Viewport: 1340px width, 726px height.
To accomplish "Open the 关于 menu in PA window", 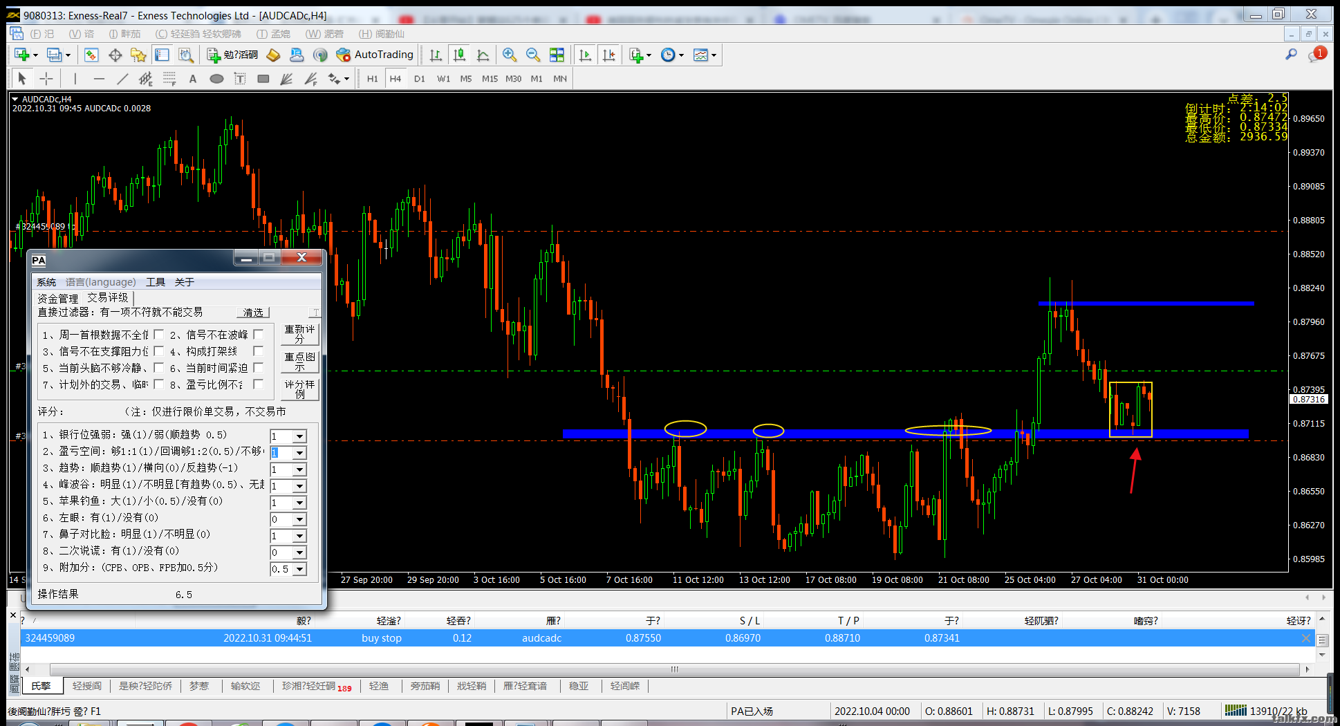I will 185,282.
